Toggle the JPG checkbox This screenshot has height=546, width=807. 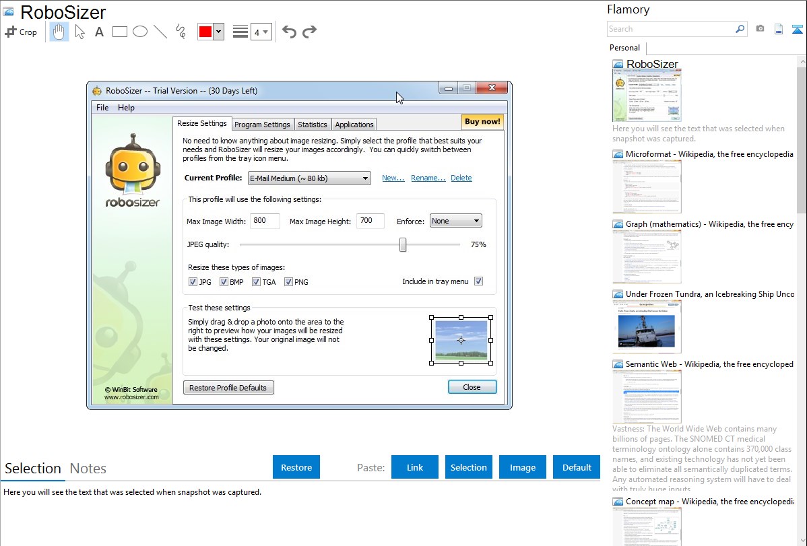click(x=193, y=282)
